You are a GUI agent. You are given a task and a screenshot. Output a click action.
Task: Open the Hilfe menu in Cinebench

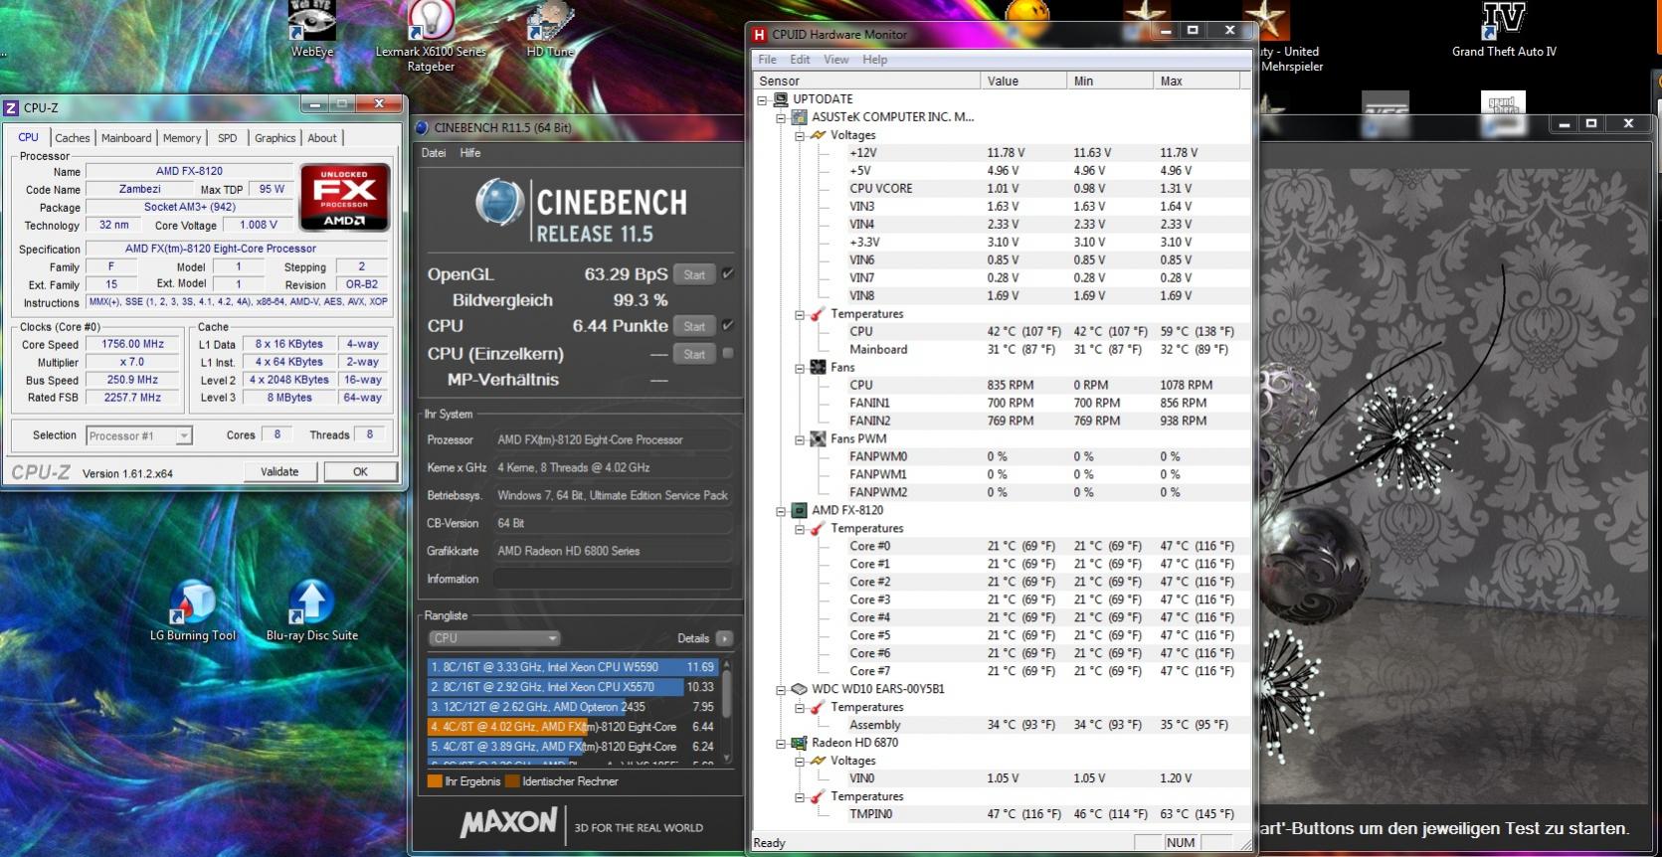click(470, 153)
